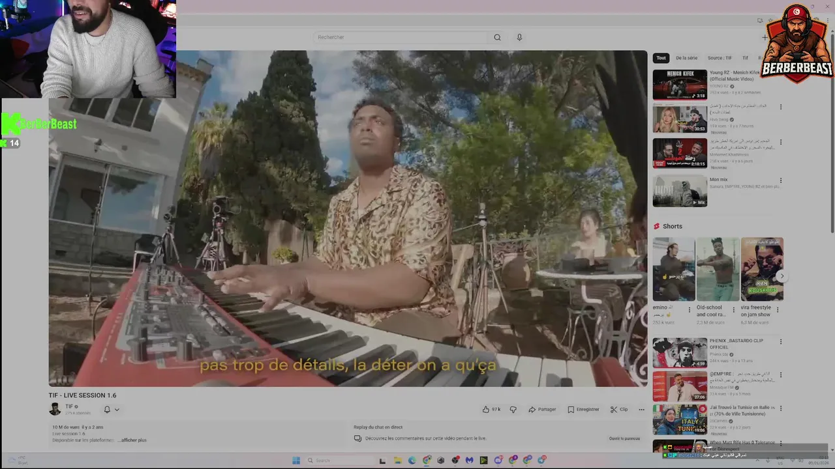Image resolution: width=835 pixels, height=469 pixels.
Task: Expand notification options chevron next to bell
Action: (117, 409)
